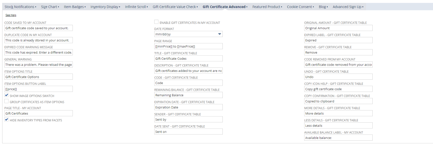Open the Date Format dropdown
Viewport: 433px width, 148px height.
188,34
